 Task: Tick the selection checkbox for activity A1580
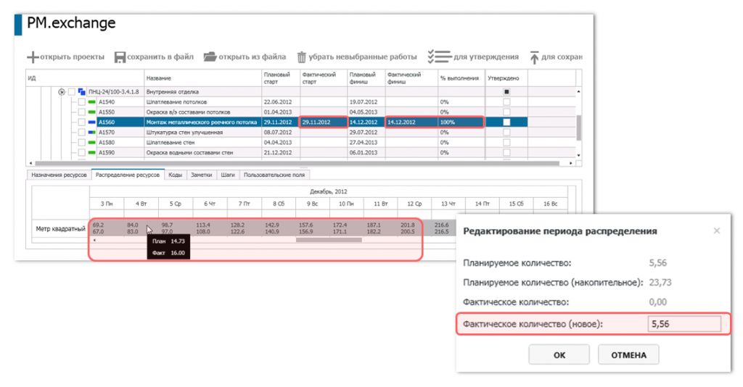[82, 142]
